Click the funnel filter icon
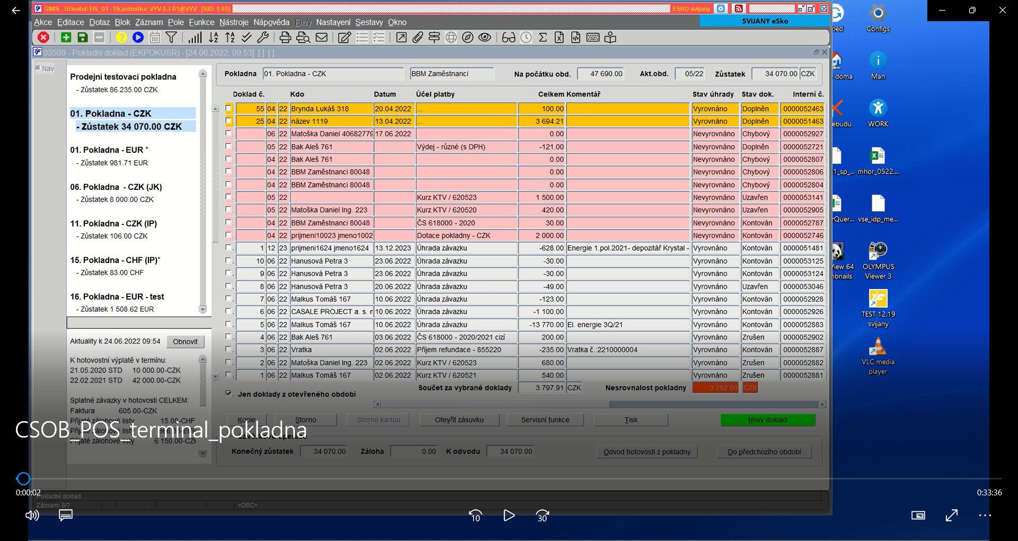The height and width of the screenshot is (541, 1018). coord(171,37)
